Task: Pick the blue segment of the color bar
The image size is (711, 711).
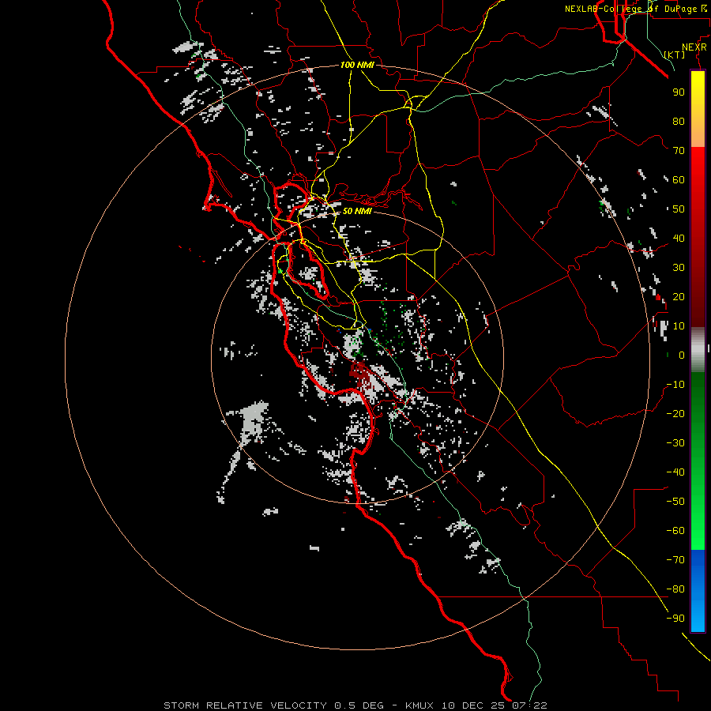Action: tap(698, 591)
